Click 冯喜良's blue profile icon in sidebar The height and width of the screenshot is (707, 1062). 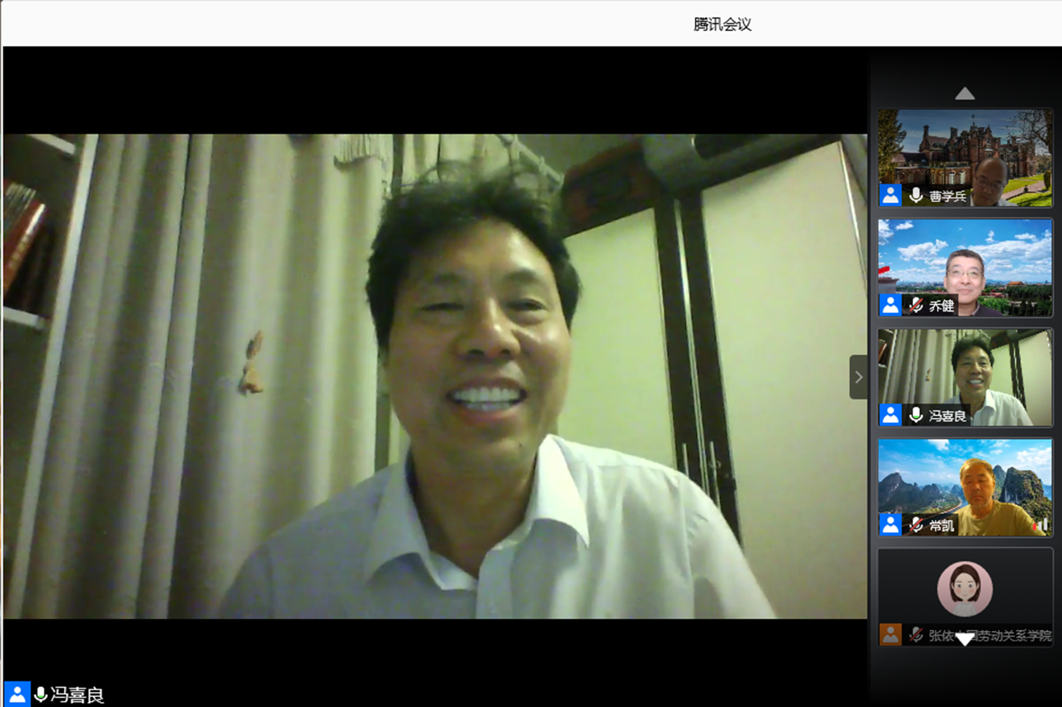(890, 415)
